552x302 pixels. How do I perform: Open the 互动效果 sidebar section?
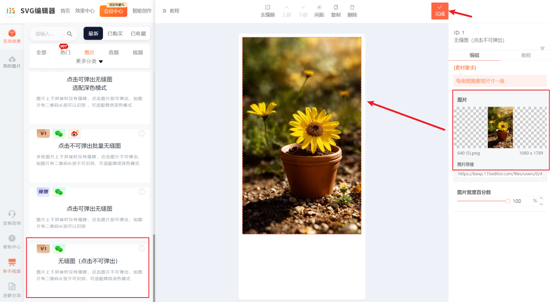point(12,36)
